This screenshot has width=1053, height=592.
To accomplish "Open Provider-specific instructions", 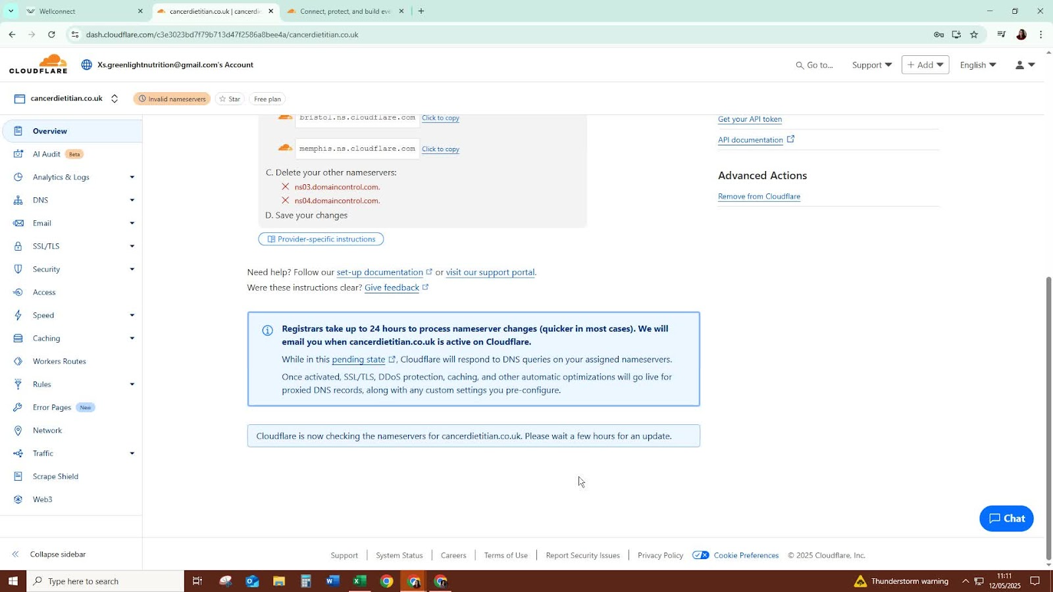I will tap(321, 239).
